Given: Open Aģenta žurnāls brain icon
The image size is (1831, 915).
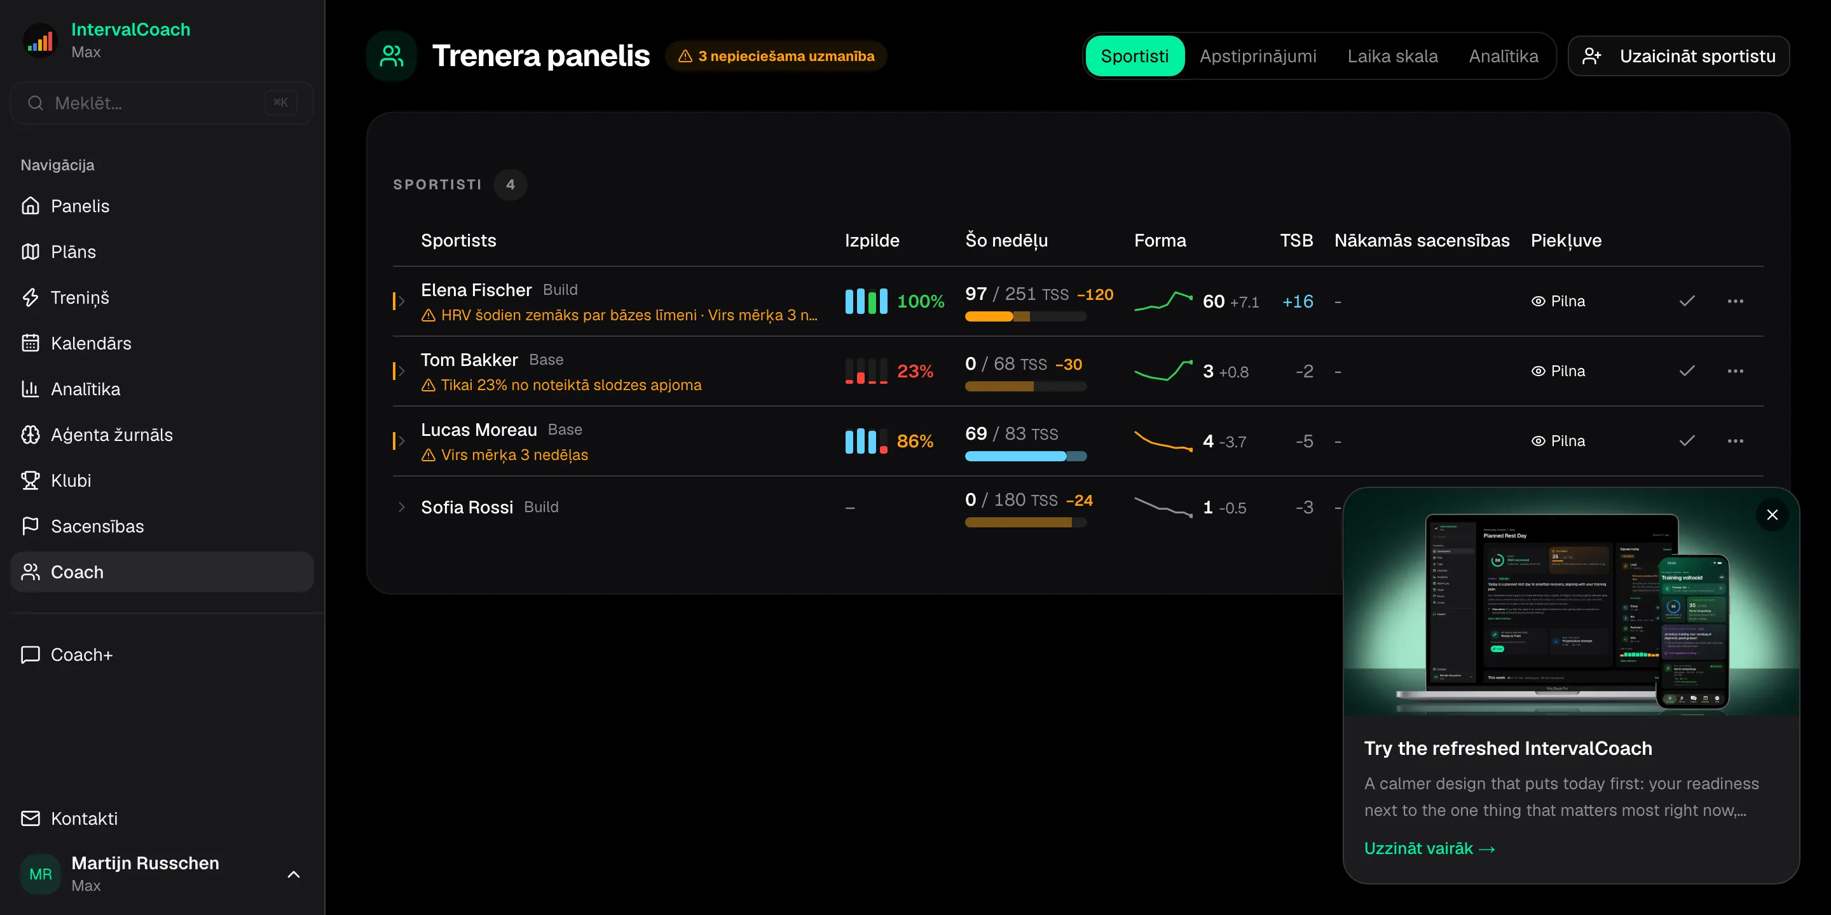Looking at the screenshot, I should [x=30, y=435].
